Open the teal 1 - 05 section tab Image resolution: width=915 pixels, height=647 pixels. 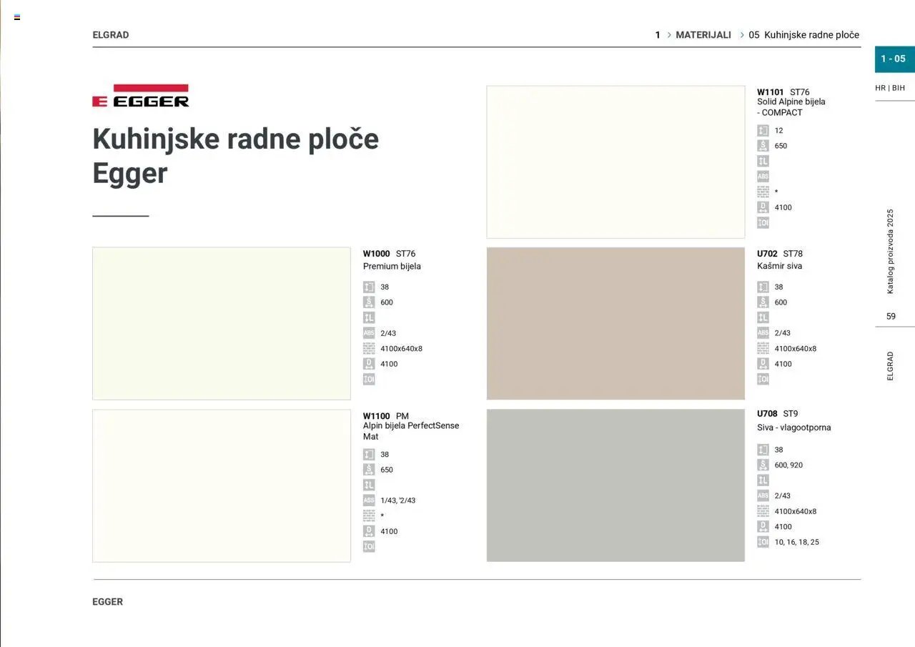(894, 59)
